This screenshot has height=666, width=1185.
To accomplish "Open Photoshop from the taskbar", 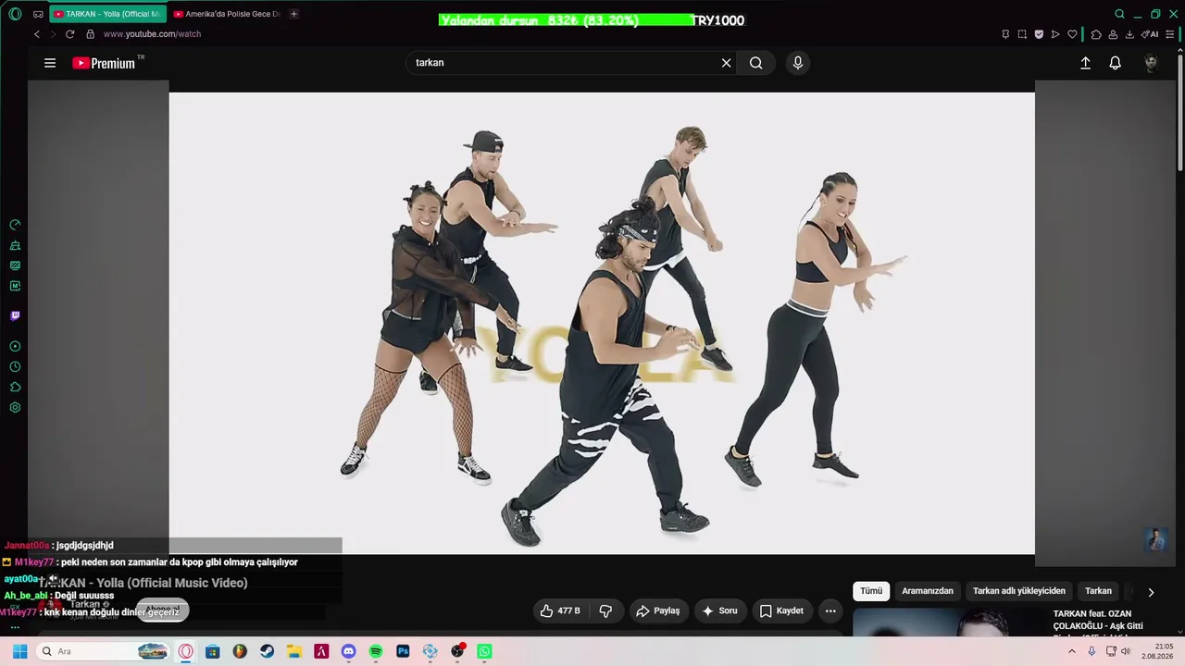I will [x=403, y=651].
